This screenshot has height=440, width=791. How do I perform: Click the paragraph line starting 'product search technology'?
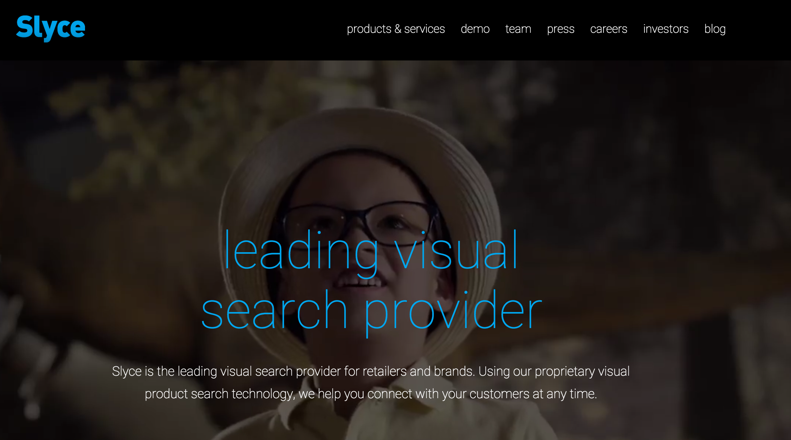tap(371, 394)
